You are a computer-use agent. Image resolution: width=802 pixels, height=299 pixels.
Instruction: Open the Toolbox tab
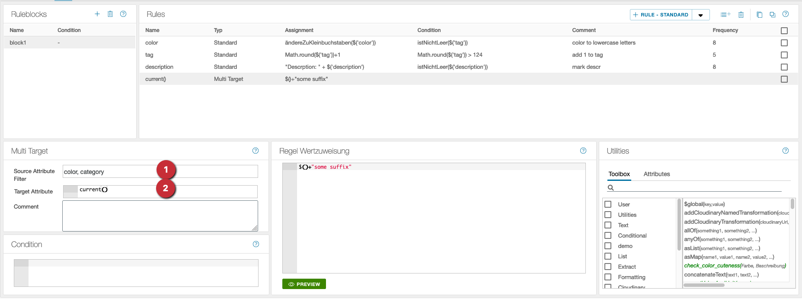coord(619,174)
